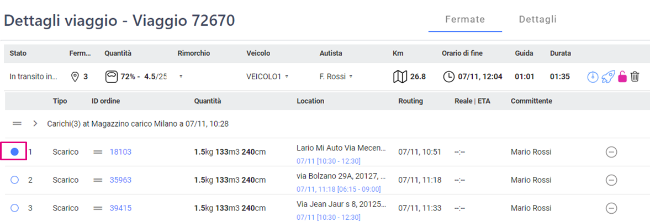Click the 72% load capacity indicator icon
This screenshot has width=650, height=222.
click(x=111, y=77)
